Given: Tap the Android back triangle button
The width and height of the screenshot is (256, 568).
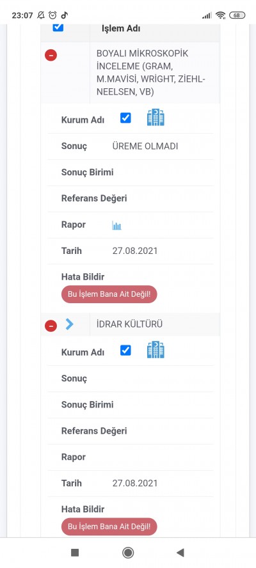Looking at the screenshot, I should point(180,553).
